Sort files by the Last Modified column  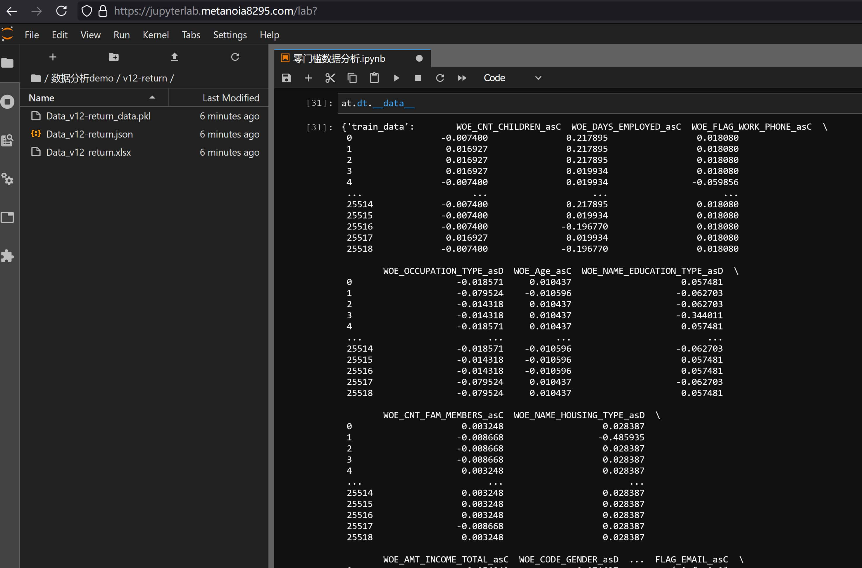click(x=231, y=98)
